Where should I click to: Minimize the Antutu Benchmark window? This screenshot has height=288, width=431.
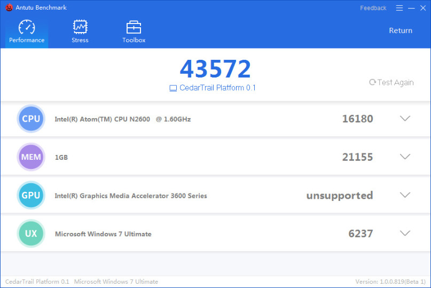411,8
